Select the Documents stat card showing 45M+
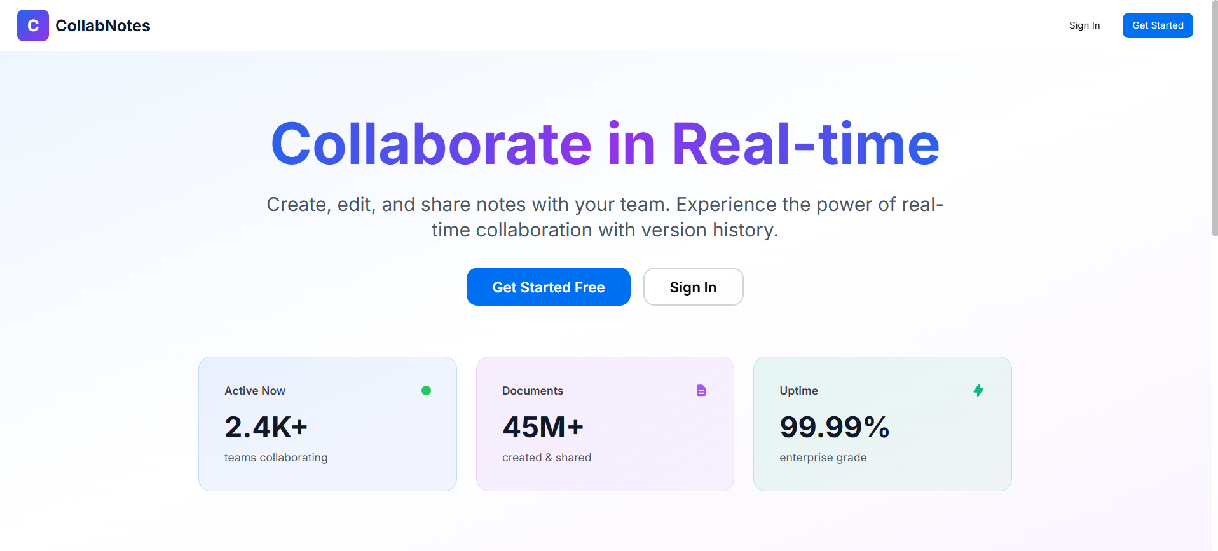The height and width of the screenshot is (551, 1218). (x=605, y=424)
